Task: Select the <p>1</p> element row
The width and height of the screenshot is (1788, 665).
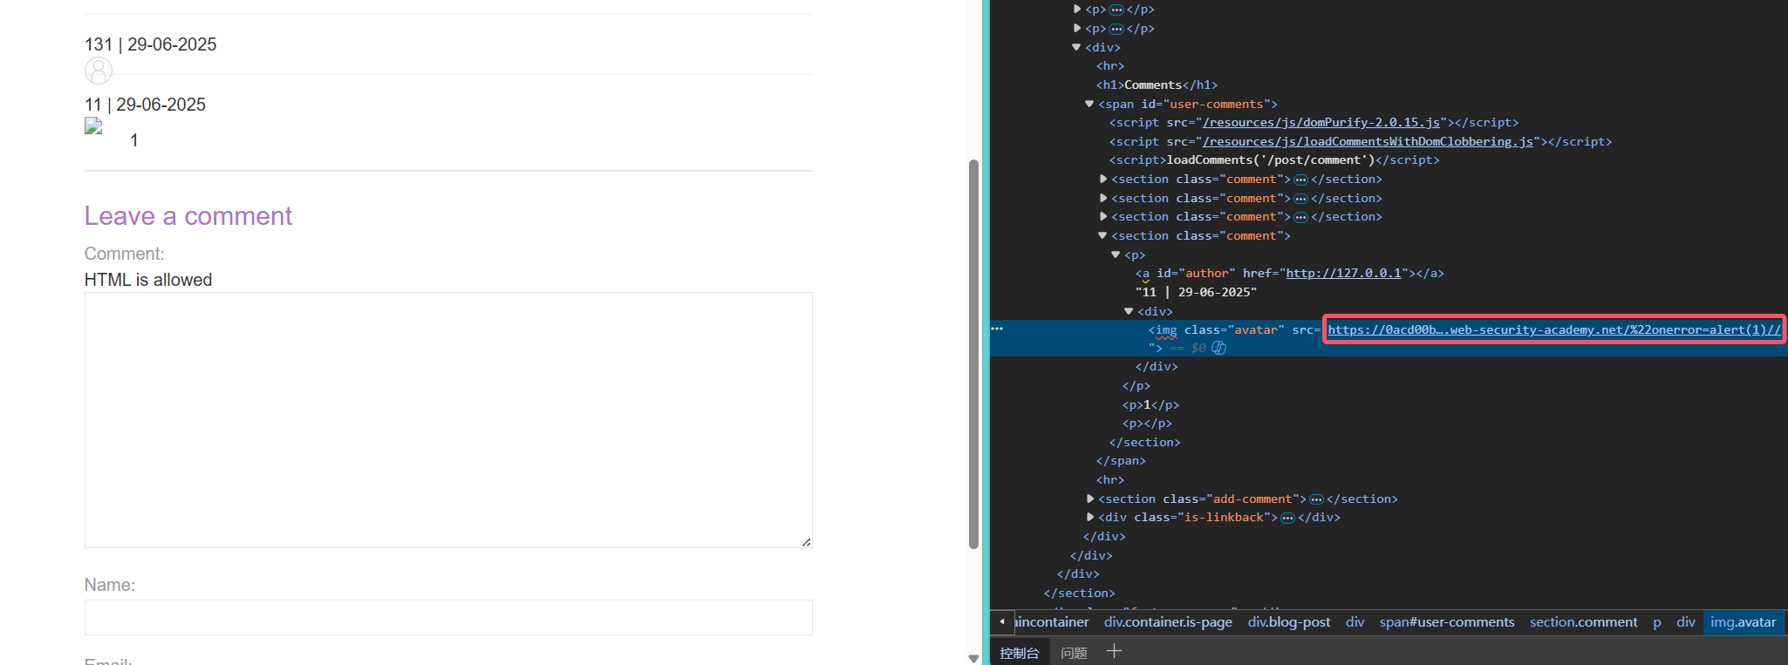Action: 1150,405
